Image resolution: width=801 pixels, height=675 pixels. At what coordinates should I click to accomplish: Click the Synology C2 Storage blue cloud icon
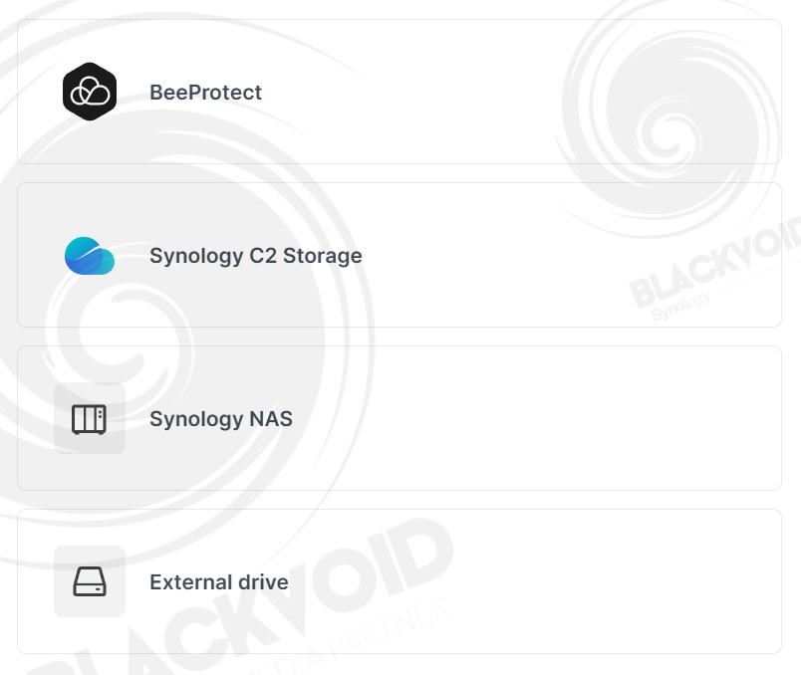pos(90,255)
